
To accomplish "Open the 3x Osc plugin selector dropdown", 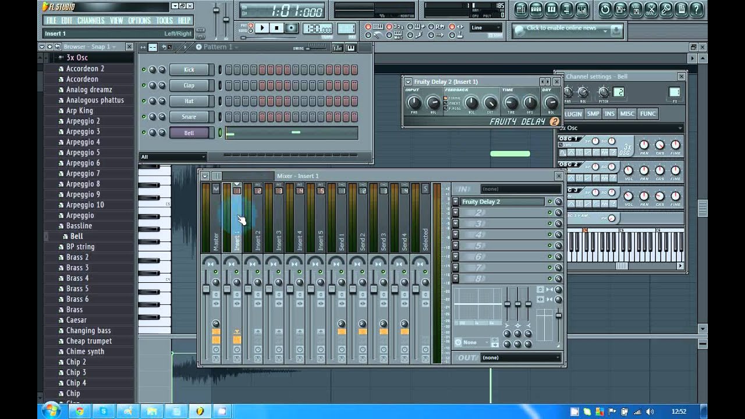I will (x=620, y=128).
